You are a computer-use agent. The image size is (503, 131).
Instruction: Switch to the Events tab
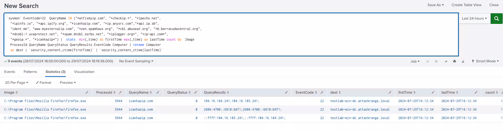tap(10, 72)
